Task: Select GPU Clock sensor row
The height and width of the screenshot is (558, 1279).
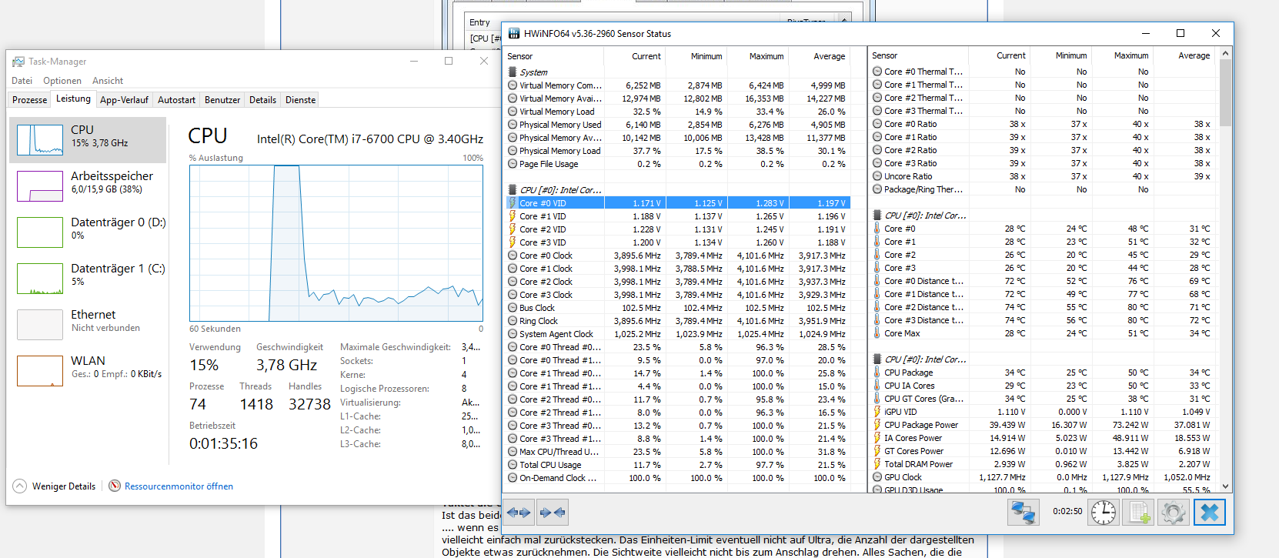Action: click(x=1043, y=477)
